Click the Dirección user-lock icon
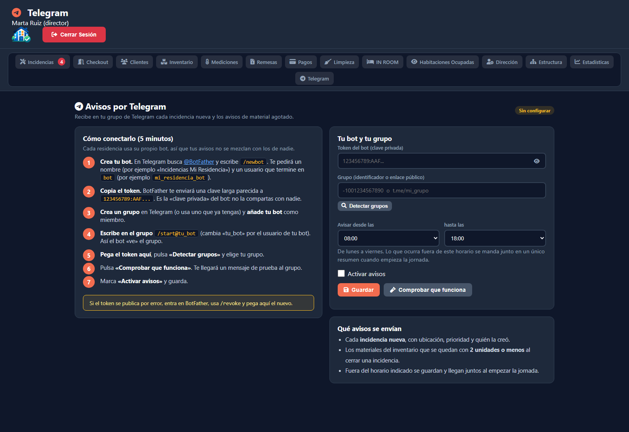629x432 pixels. (x=490, y=62)
